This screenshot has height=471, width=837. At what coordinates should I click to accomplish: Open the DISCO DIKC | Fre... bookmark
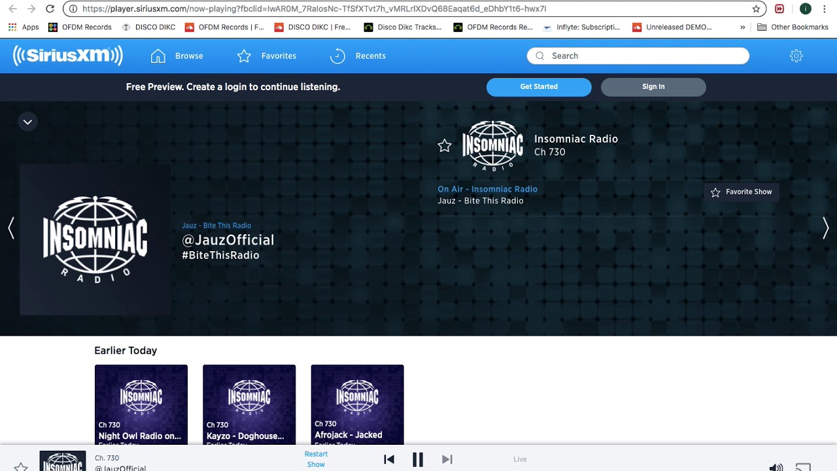click(x=313, y=27)
